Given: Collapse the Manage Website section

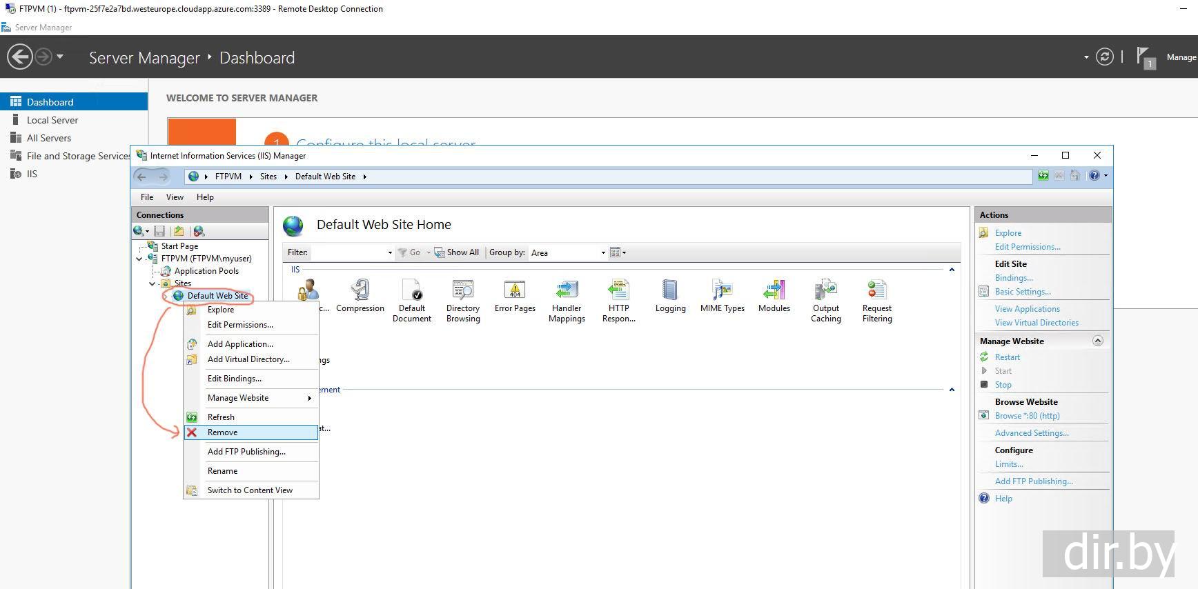Looking at the screenshot, I should (1097, 341).
